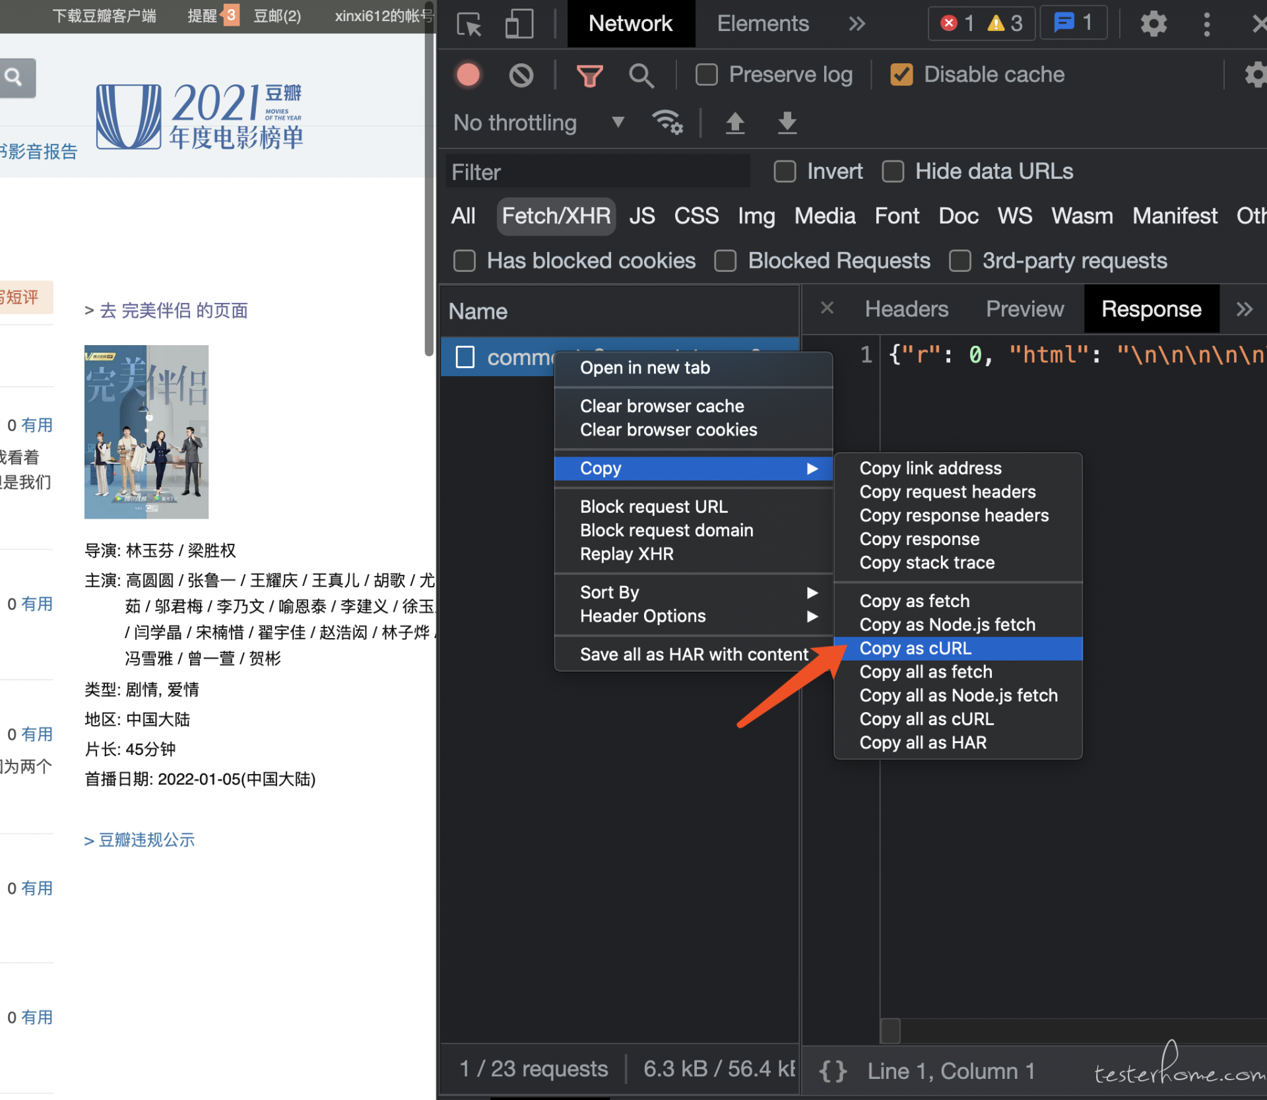Filter requests by Img type
This screenshot has width=1267, height=1100.
[x=756, y=216]
